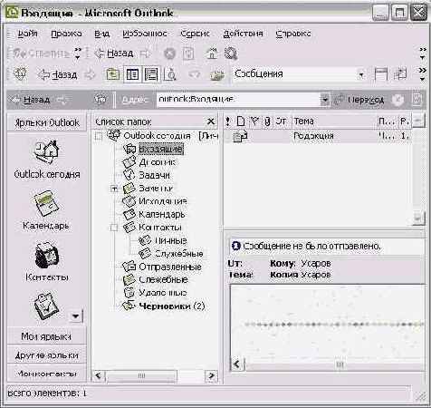The width and height of the screenshot is (431, 408).
Task: Click the print preview toolbar icon
Action: [x=170, y=74]
